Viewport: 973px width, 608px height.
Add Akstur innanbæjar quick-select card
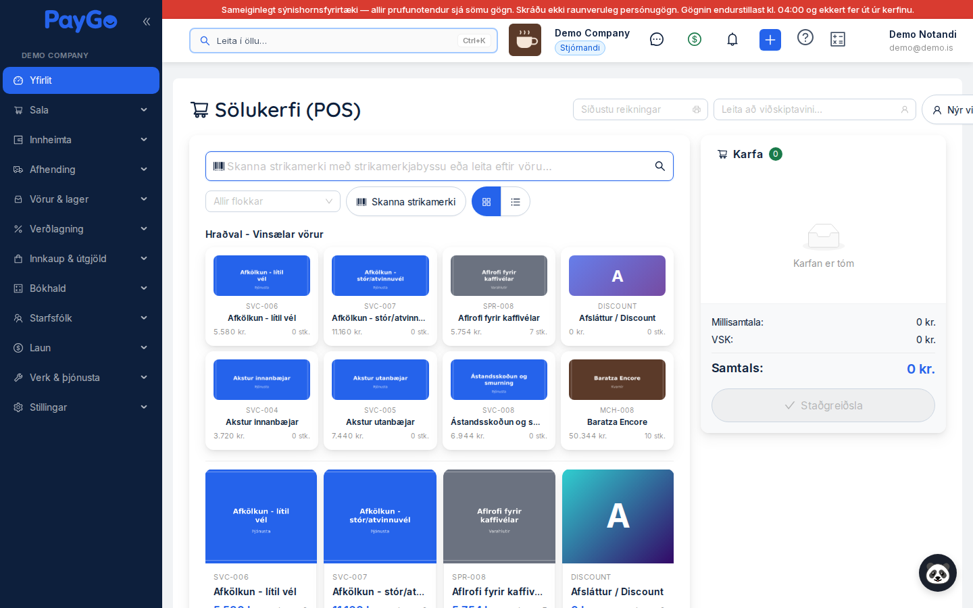click(x=261, y=401)
